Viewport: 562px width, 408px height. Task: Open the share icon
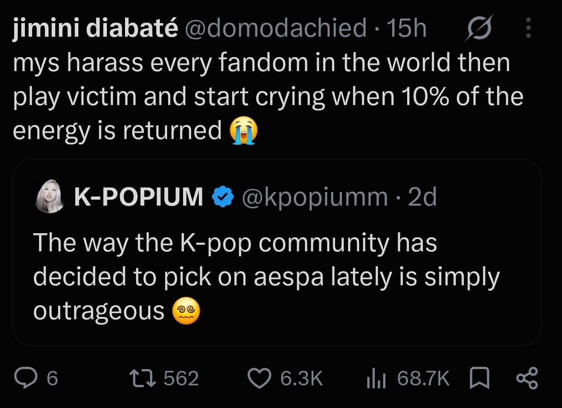527,379
